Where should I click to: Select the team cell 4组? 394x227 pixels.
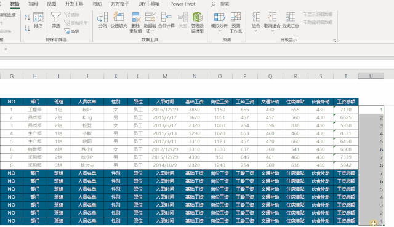coord(59,149)
